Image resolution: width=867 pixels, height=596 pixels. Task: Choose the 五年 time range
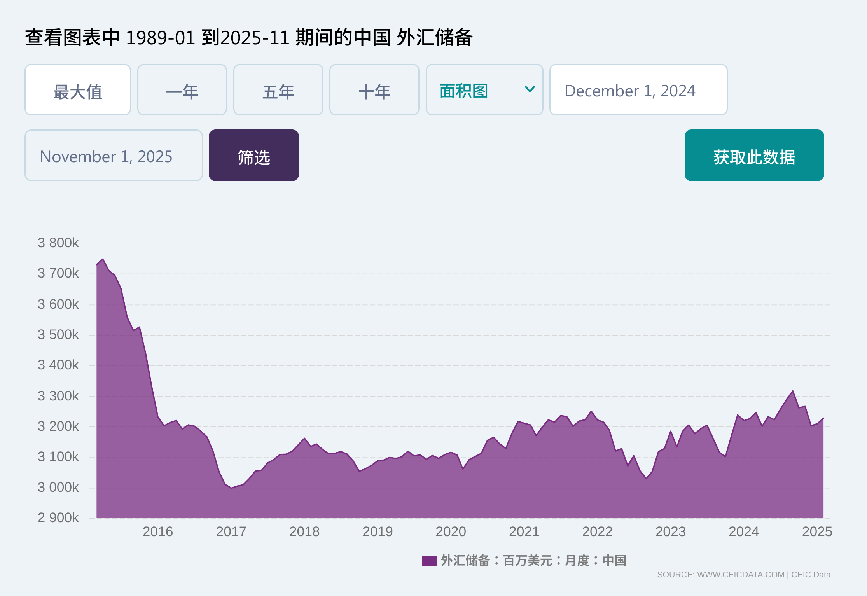click(x=278, y=90)
